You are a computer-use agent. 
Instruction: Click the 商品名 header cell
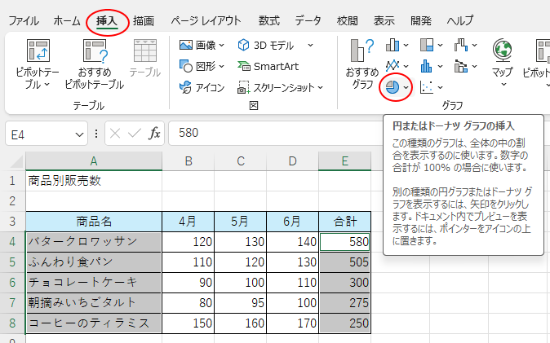(94, 222)
